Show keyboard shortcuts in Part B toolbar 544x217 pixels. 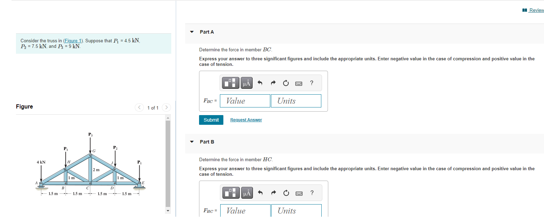299,193
